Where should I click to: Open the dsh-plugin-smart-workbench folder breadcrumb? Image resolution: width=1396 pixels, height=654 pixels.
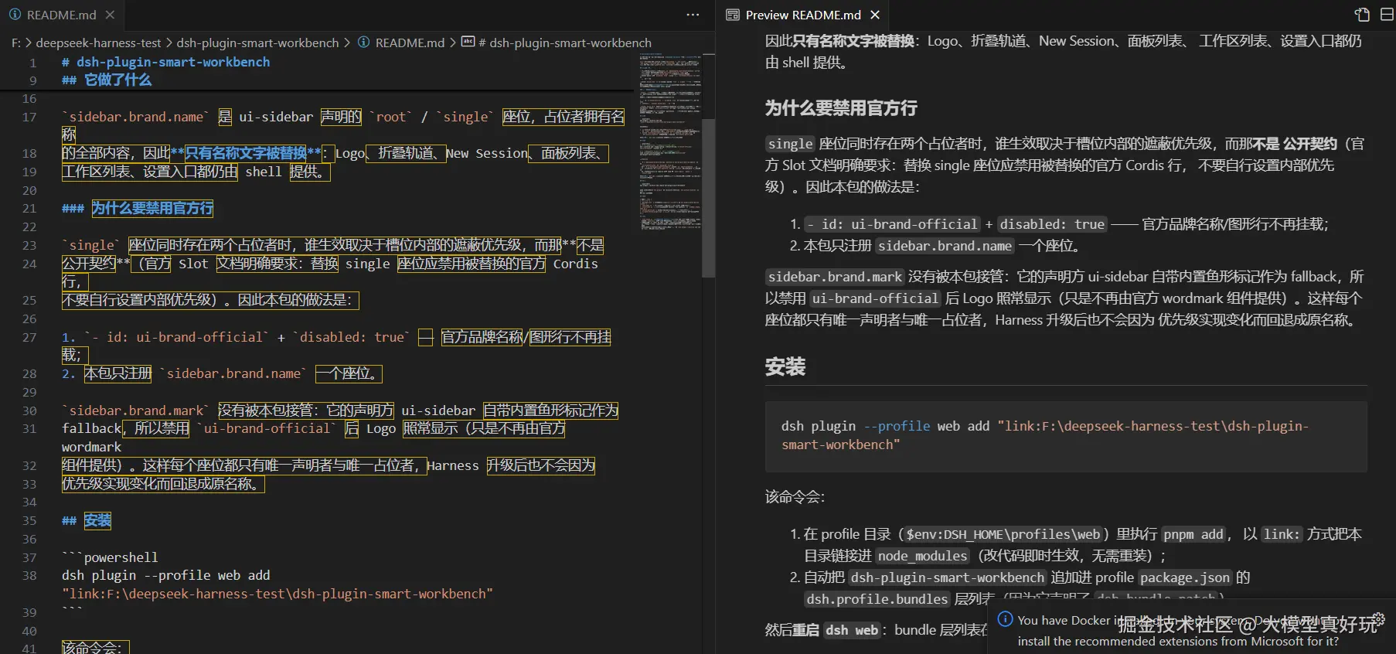257,43
